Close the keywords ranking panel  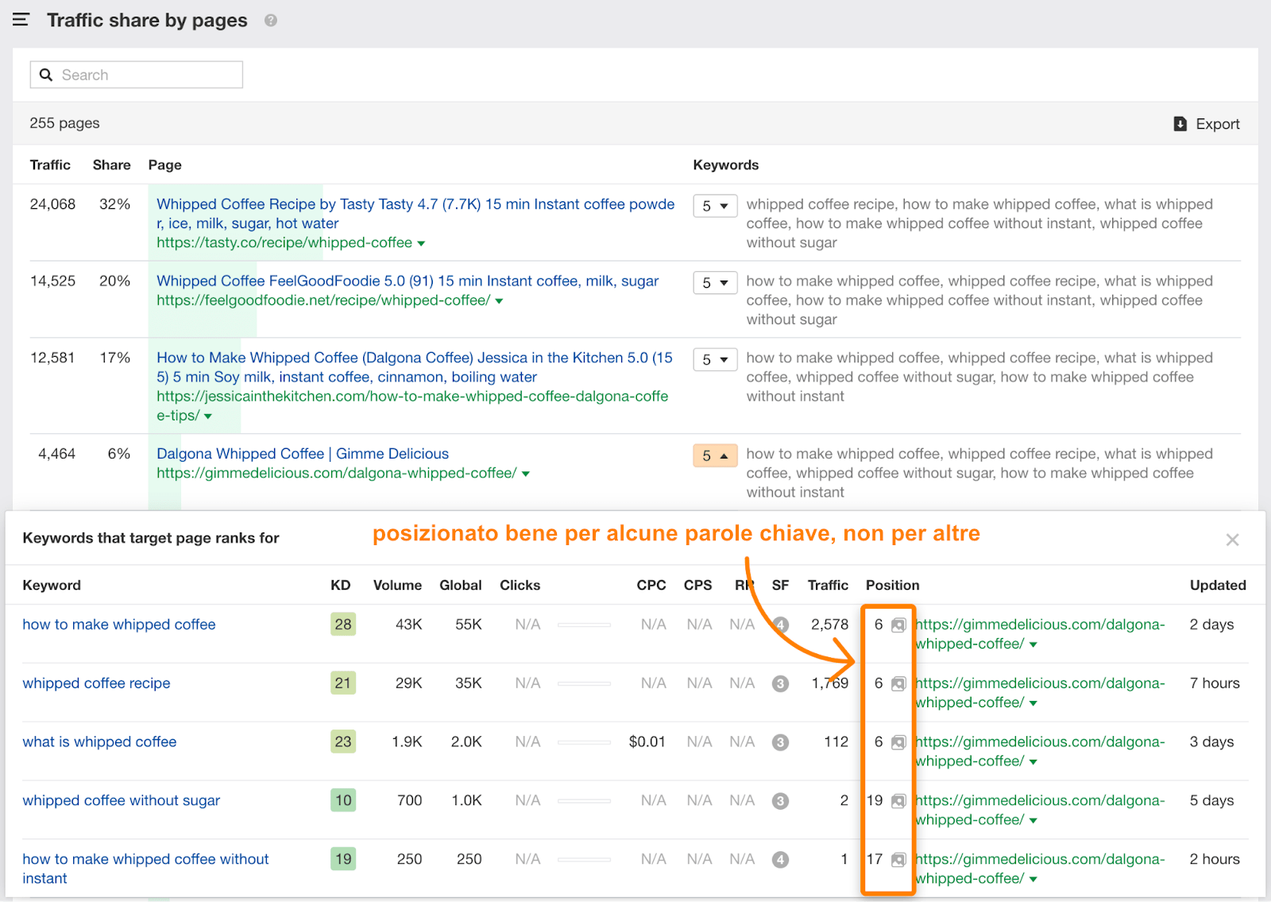(1232, 540)
